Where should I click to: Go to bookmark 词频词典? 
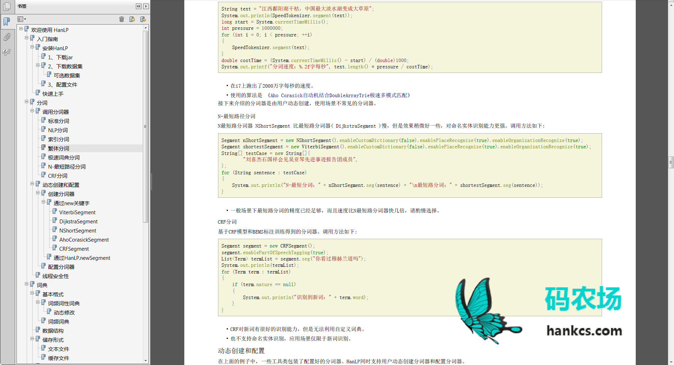58,322
